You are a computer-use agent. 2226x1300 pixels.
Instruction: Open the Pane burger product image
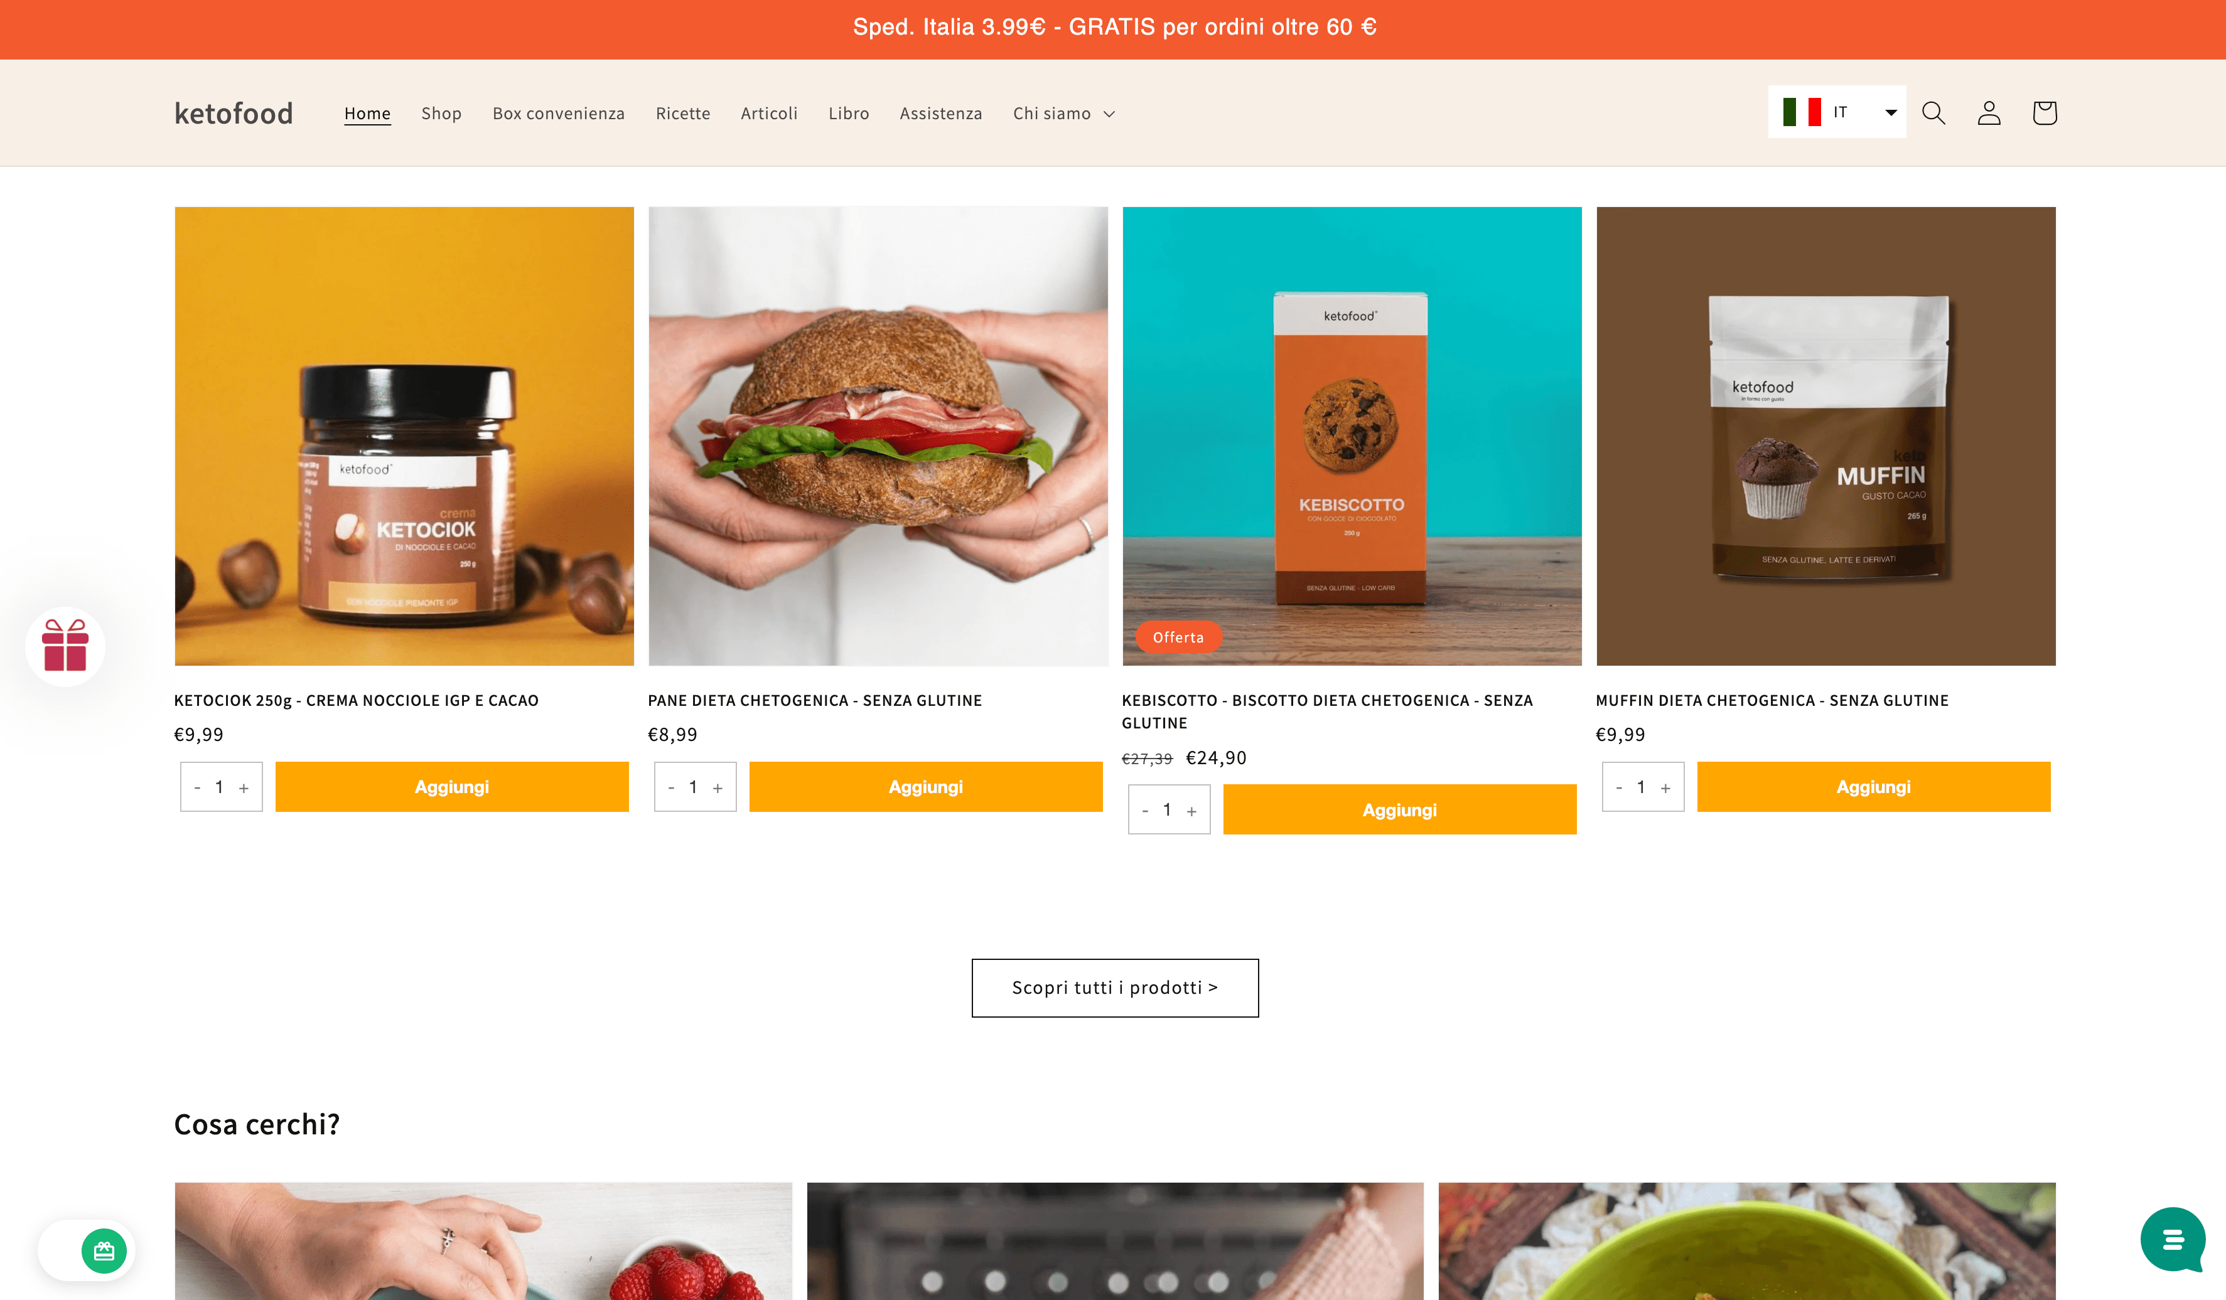(x=878, y=436)
